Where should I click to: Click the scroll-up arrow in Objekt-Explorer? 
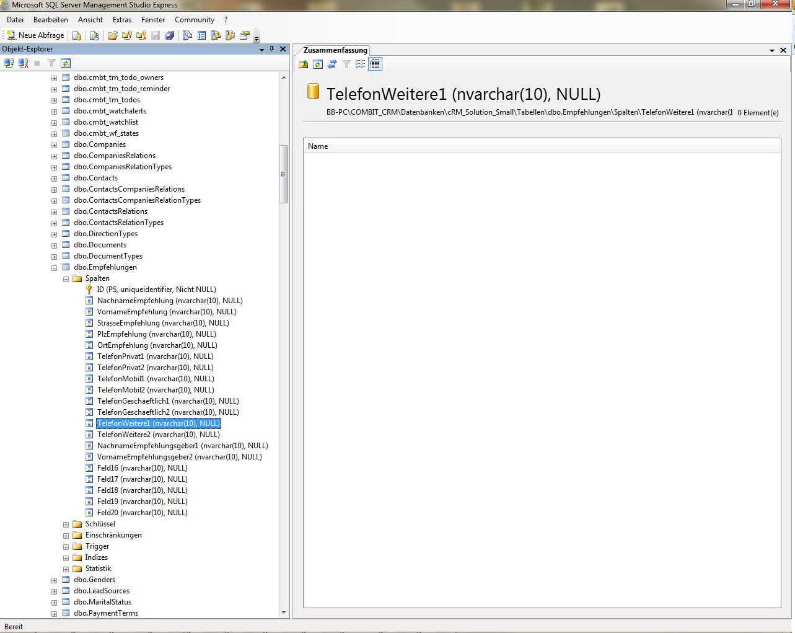[284, 77]
